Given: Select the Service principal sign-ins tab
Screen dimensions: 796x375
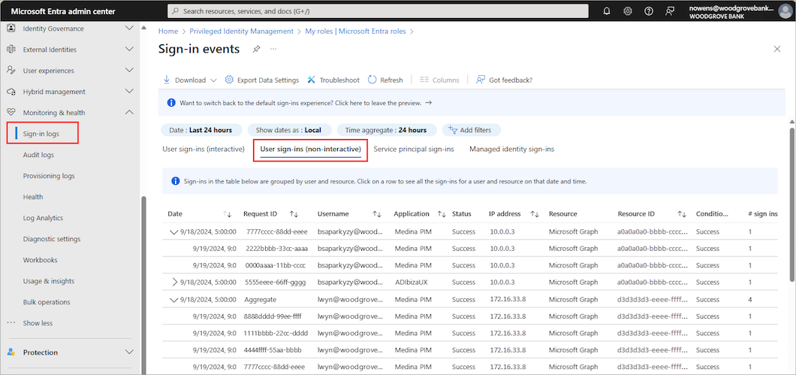Looking at the screenshot, I should click(413, 149).
